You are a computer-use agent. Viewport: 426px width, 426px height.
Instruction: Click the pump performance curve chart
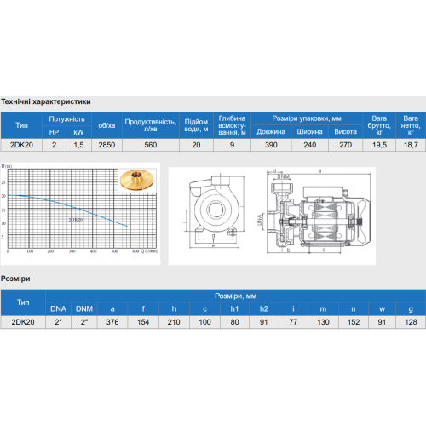[80, 214]
